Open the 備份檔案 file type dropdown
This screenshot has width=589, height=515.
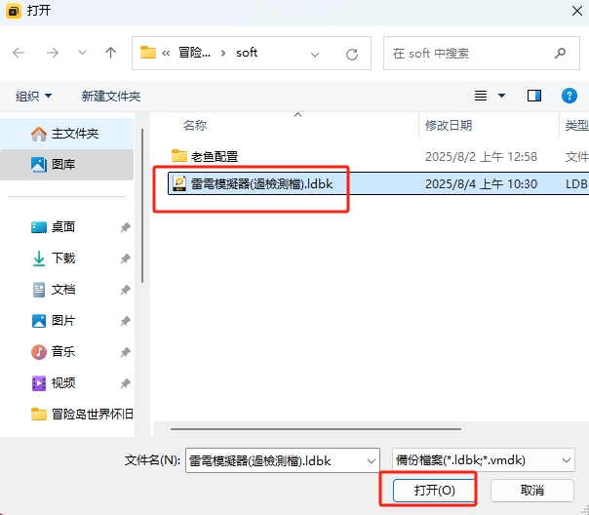(x=484, y=459)
